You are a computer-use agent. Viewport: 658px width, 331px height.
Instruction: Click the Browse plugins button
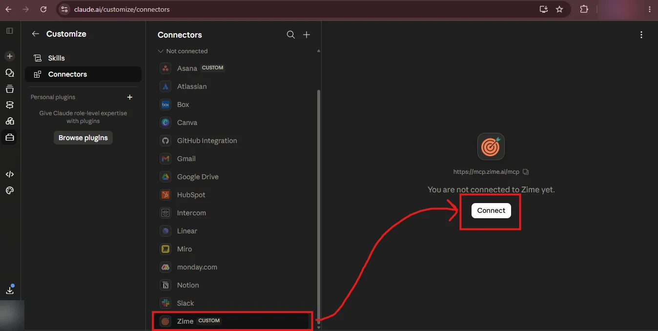tap(83, 138)
